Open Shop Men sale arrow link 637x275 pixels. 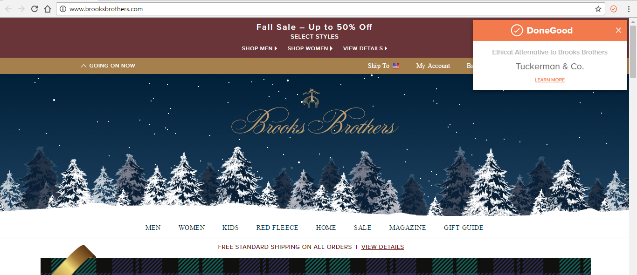coord(259,48)
